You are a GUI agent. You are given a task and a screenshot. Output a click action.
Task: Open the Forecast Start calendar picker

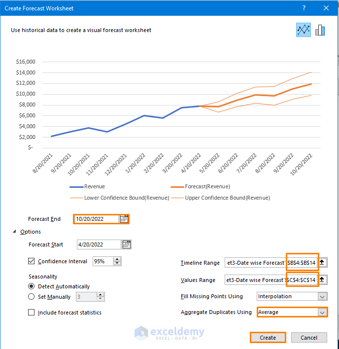tap(127, 244)
